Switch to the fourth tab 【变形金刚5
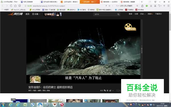 (70, 2)
